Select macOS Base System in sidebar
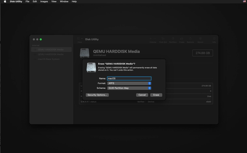This screenshot has height=153, width=247. click(51, 59)
